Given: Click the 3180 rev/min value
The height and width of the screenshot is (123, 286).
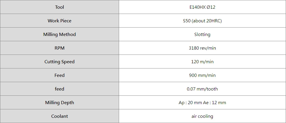Looking at the screenshot, I should click(x=202, y=48).
